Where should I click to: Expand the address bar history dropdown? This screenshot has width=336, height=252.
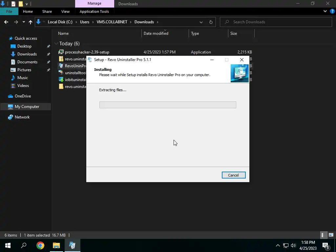click(x=201, y=22)
